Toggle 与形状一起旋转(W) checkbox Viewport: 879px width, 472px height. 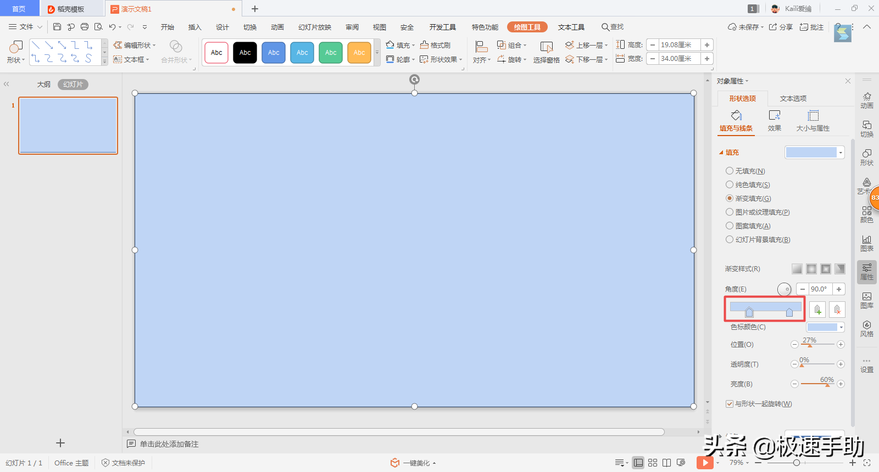pyautogui.click(x=730, y=404)
